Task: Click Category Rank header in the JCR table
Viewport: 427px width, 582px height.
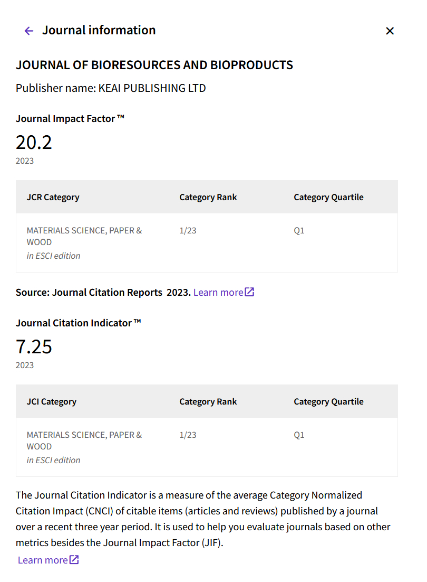Action: [208, 197]
